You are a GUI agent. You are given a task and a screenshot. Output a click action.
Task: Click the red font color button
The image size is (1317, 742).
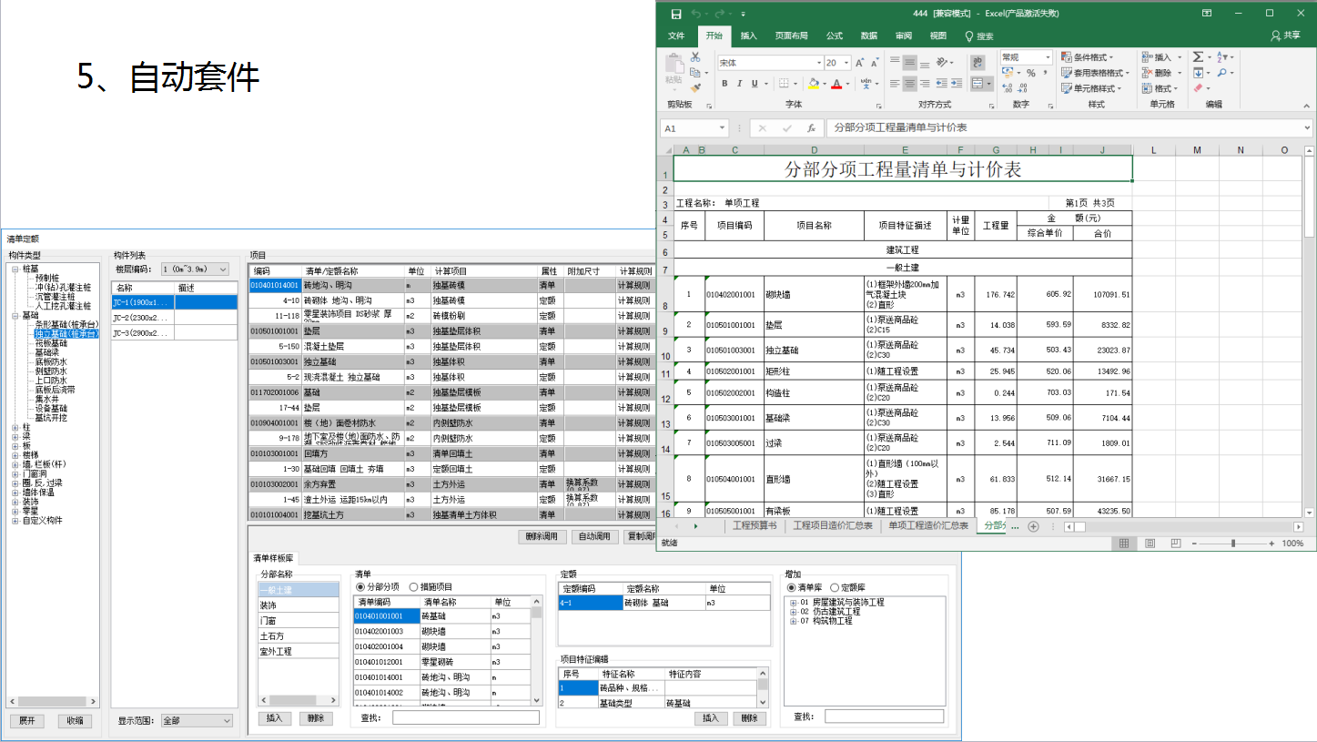tap(836, 84)
